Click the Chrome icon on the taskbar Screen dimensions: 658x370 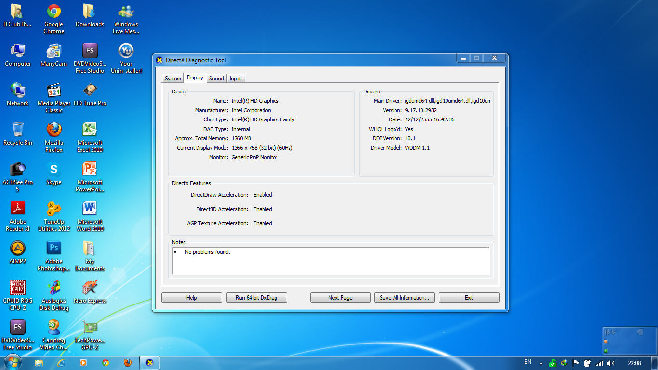click(x=105, y=363)
